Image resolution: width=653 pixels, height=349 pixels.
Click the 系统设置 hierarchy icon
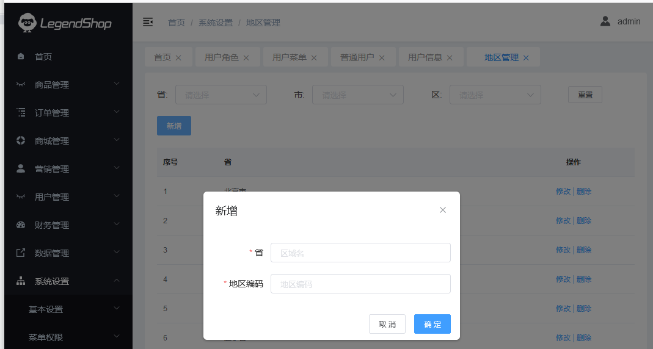point(21,281)
